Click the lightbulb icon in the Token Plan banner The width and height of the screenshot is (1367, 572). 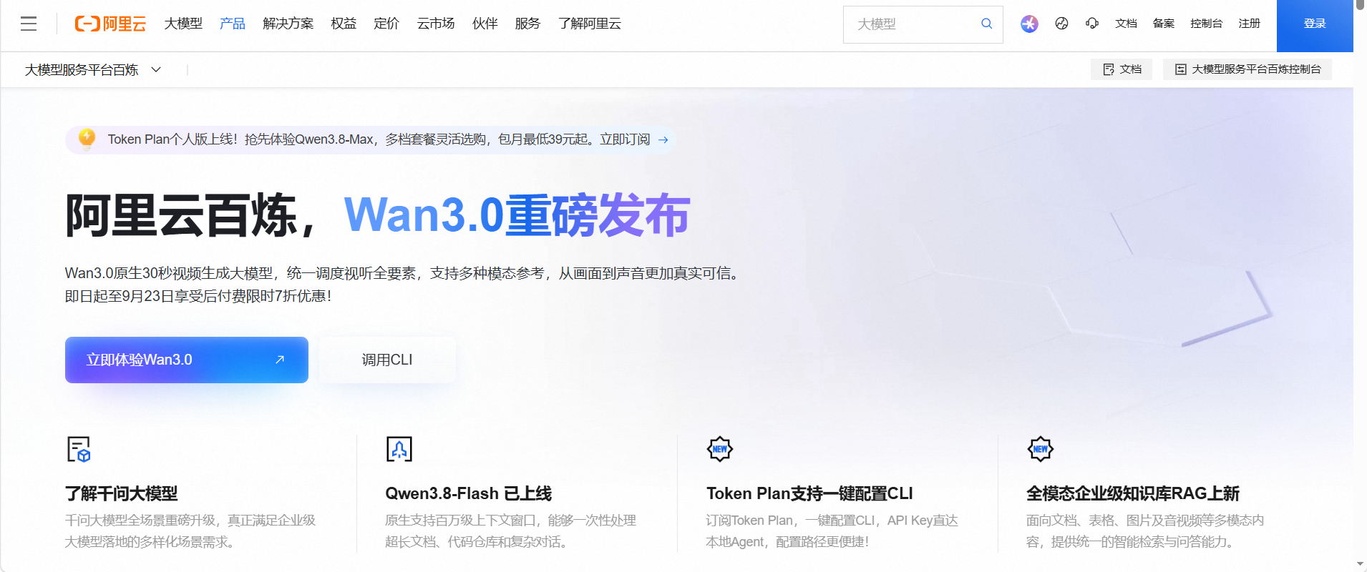pyautogui.click(x=87, y=139)
